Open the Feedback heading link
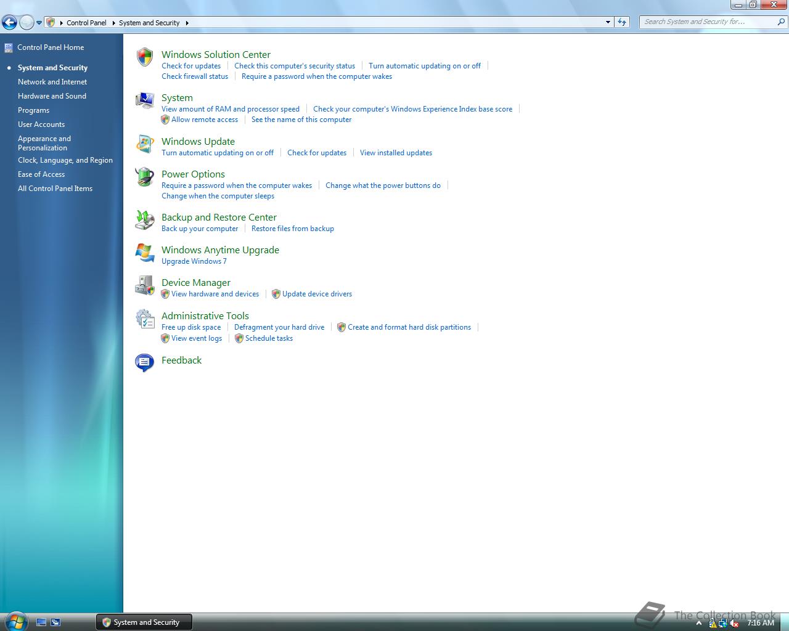 point(181,360)
